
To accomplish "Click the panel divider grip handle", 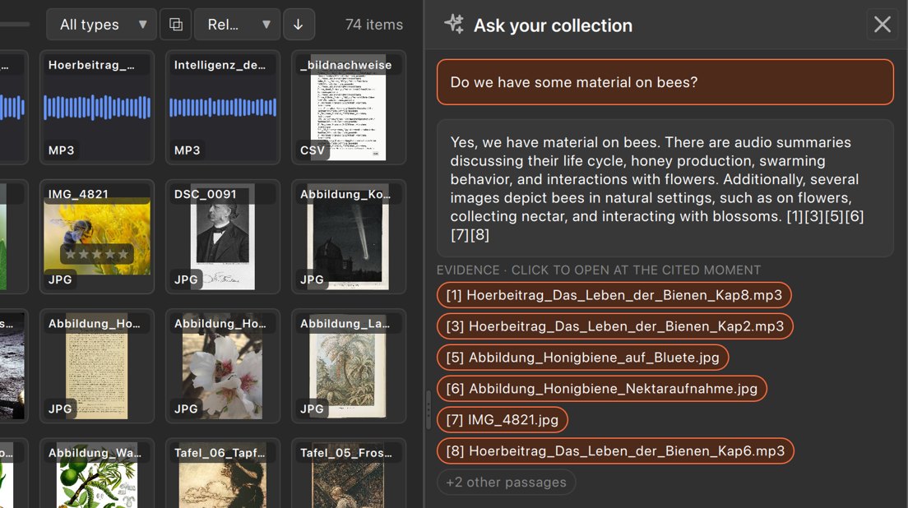I will 429,409.
